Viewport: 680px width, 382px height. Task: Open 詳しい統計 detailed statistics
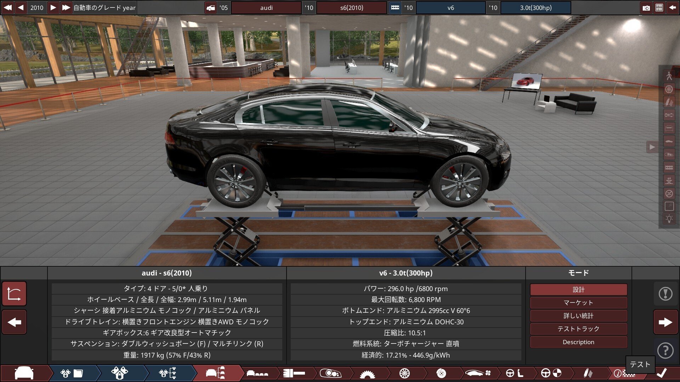(x=578, y=316)
